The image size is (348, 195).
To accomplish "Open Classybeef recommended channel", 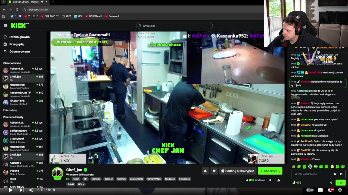I will click(23, 140).
